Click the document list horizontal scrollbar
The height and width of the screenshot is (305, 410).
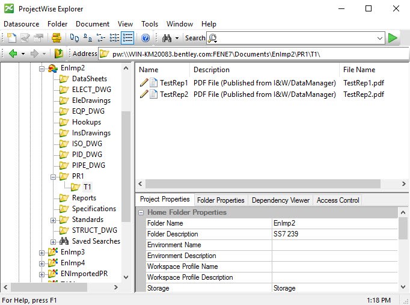point(263,183)
